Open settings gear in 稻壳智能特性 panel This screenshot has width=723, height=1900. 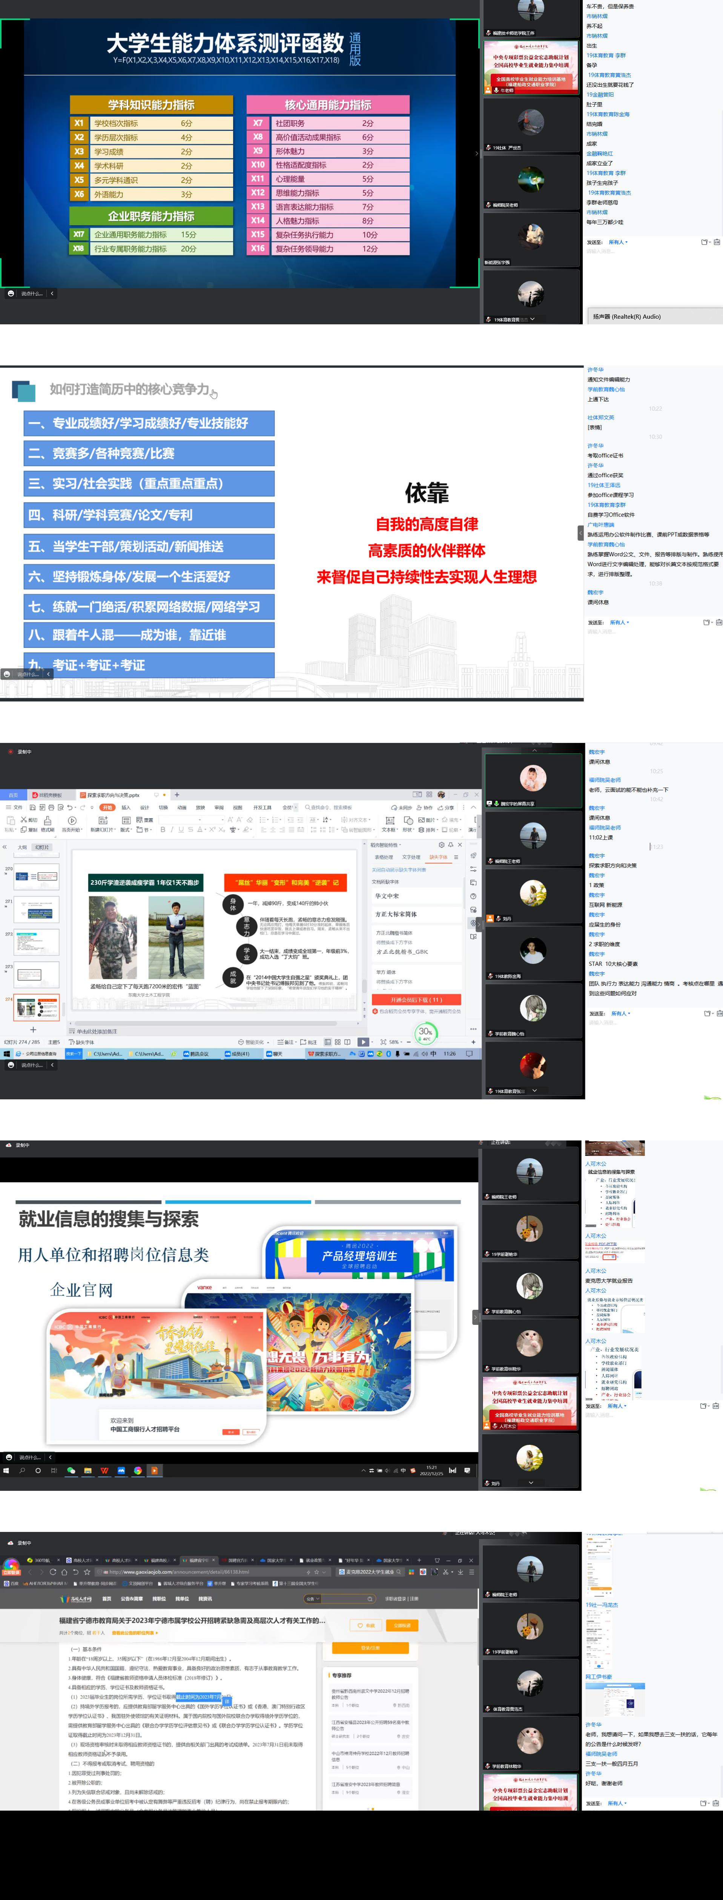[441, 844]
